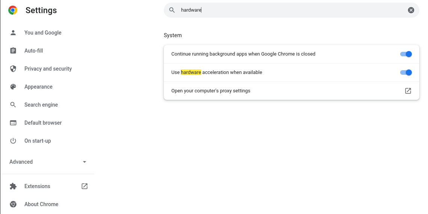This screenshot has height=214, width=428.
Task: Click the shield Privacy and security icon
Action: (x=13, y=69)
